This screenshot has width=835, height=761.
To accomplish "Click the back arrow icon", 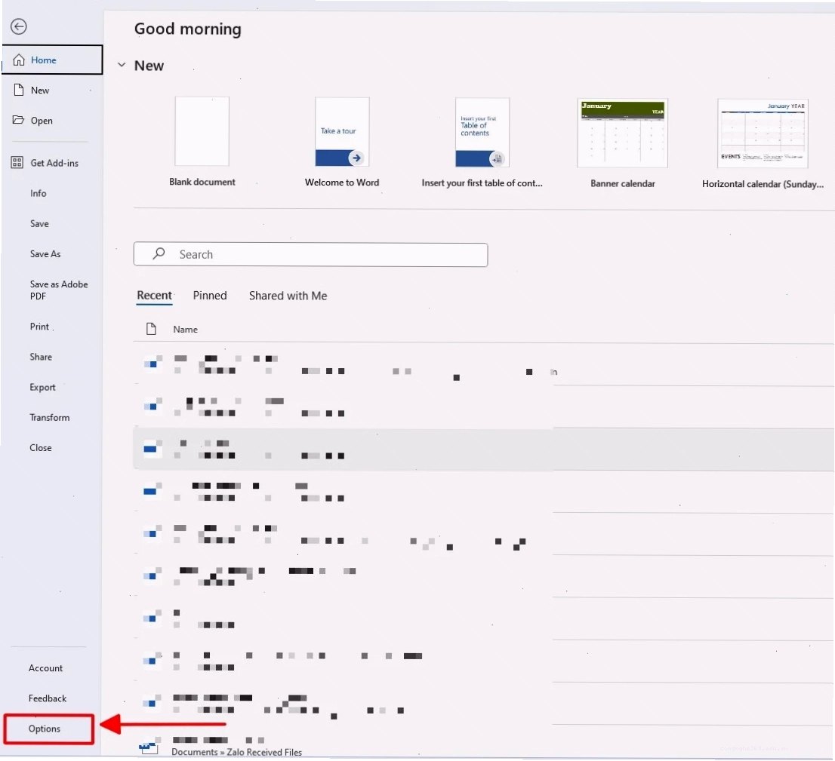I will [x=19, y=26].
